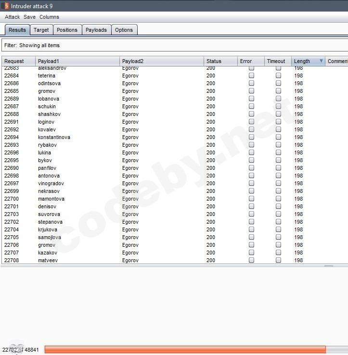Switch to the Results tab

point(17,30)
